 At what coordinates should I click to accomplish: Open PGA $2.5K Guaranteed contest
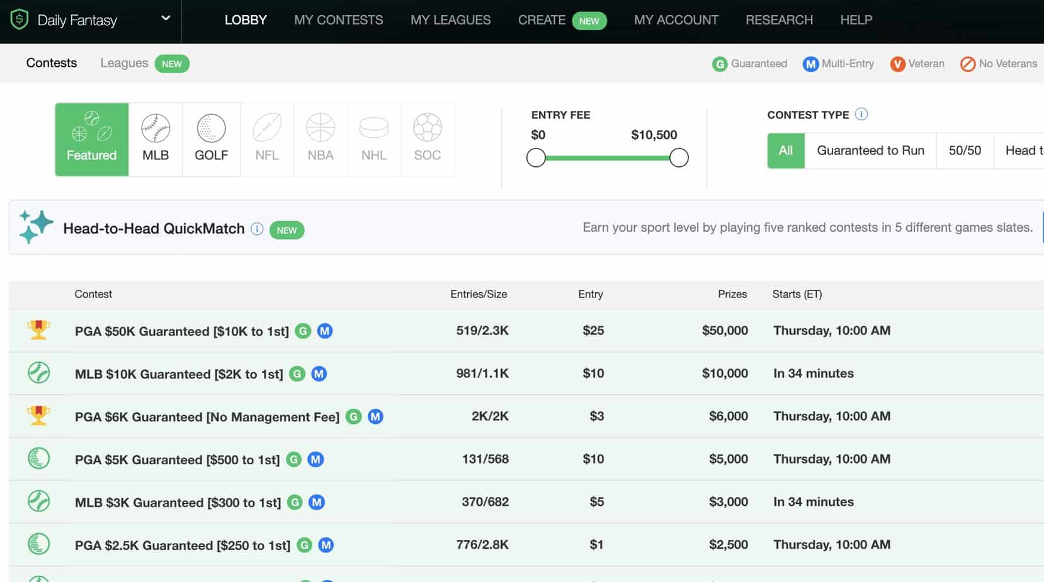coord(183,545)
